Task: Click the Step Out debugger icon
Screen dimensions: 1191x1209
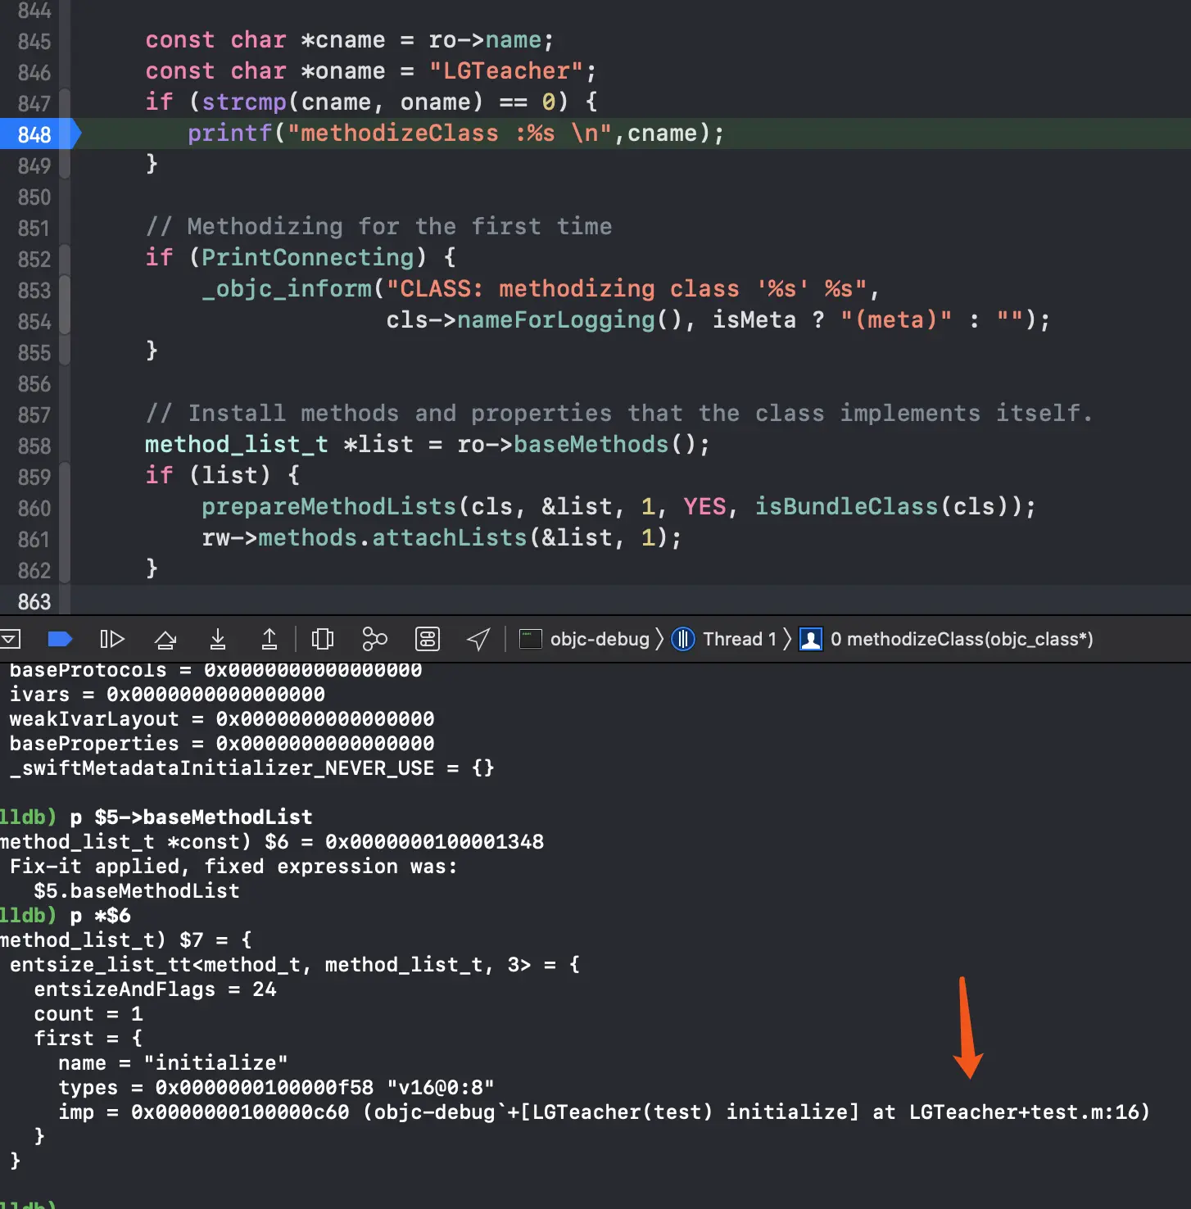Action: (269, 639)
